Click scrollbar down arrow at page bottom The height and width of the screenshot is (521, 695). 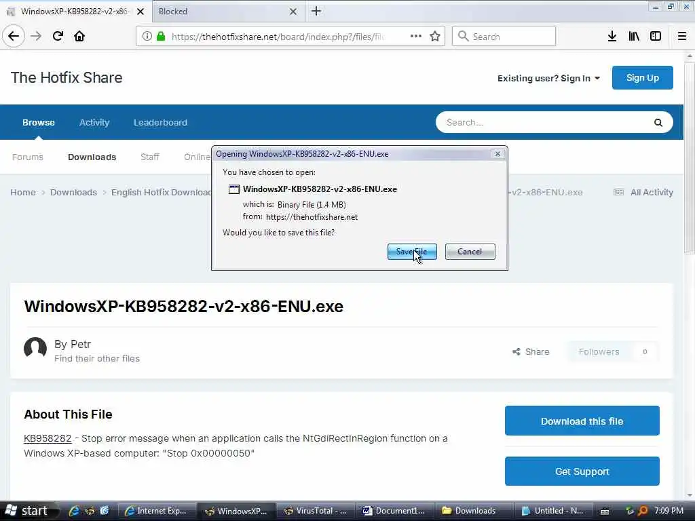[690, 495]
